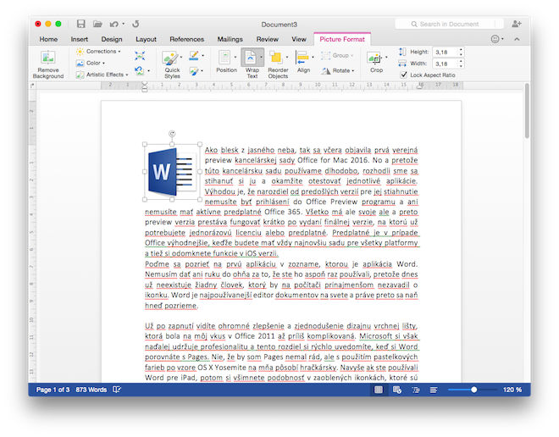559x437 pixels.
Task: Switch to Print Layout view in status bar
Action: pos(378,390)
